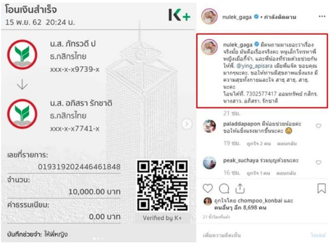Share the post via the share icon
The height and width of the screenshot is (246, 330).
point(240,188)
